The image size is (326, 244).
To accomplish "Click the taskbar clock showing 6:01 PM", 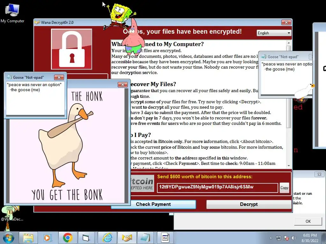I will (x=310, y=235).
